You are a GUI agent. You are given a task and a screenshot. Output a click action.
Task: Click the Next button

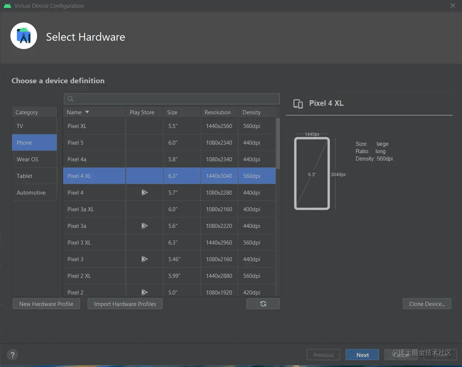coord(362,355)
